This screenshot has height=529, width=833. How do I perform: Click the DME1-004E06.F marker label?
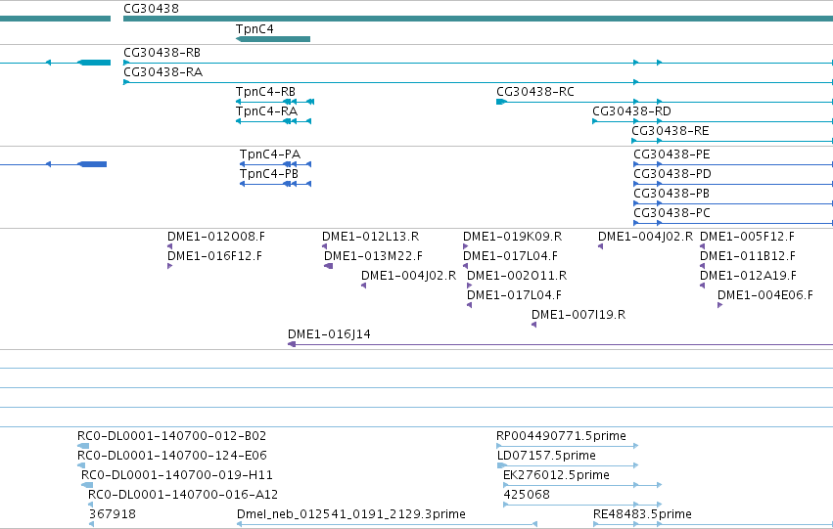765,295
